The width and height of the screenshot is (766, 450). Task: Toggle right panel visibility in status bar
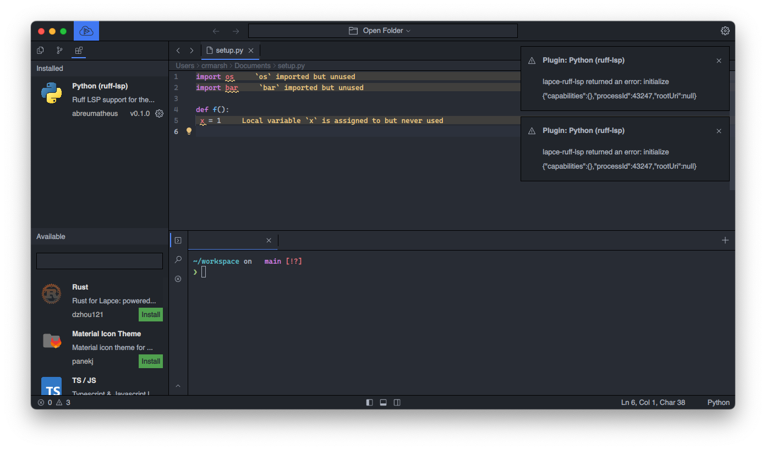point(397,402)
